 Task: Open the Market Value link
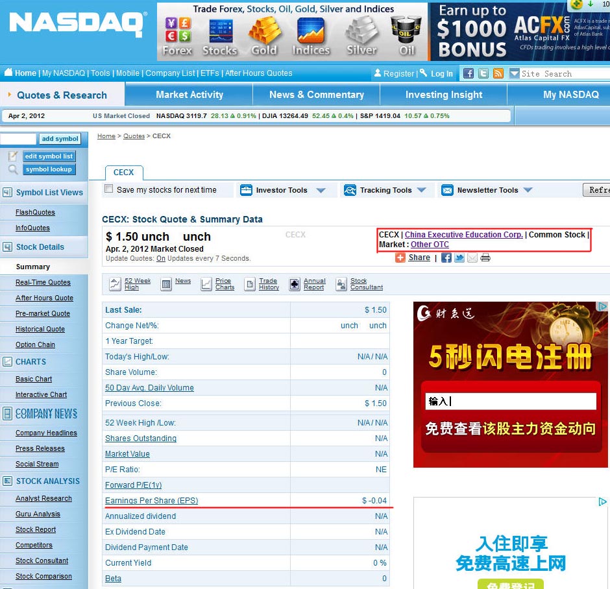[127, 454]
